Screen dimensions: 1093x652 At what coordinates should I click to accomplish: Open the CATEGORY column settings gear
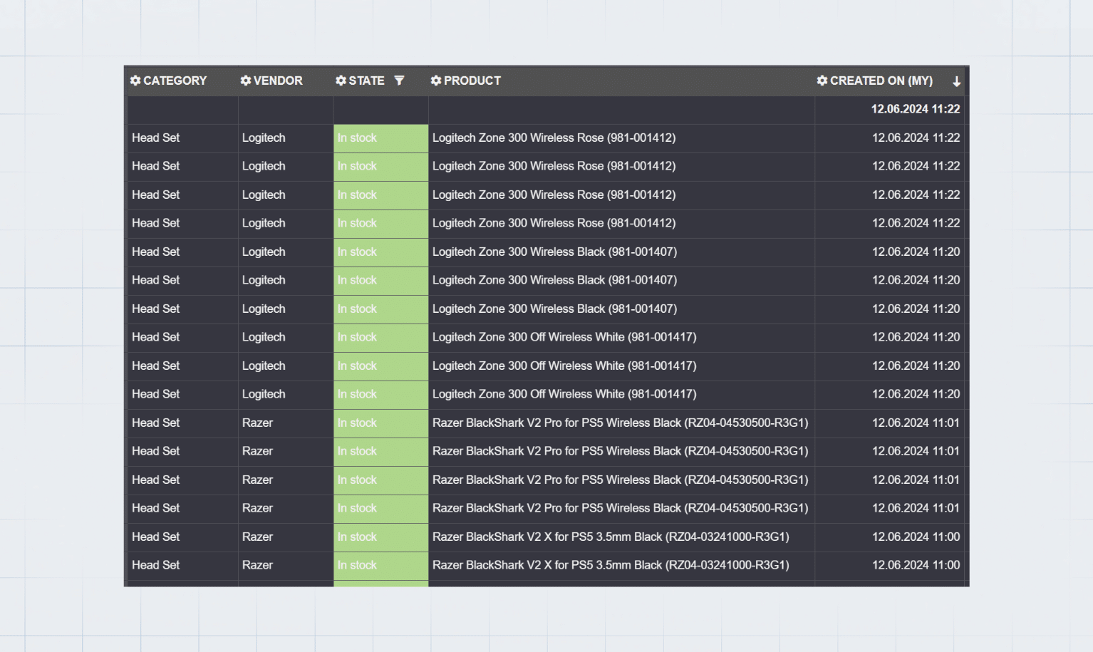pyautogui.click(x=135, y=81)
